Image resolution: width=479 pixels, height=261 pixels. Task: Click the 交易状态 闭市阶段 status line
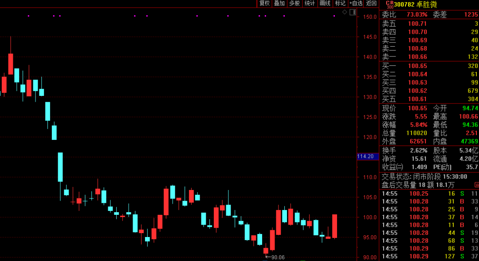point(424,177)
